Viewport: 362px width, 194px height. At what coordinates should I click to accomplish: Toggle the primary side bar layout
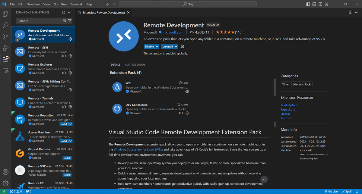(x=308, y=4)
